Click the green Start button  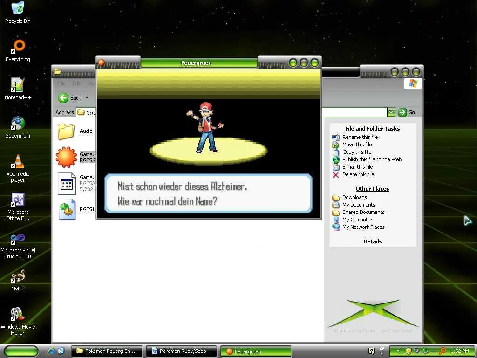[x=21, y=351]
